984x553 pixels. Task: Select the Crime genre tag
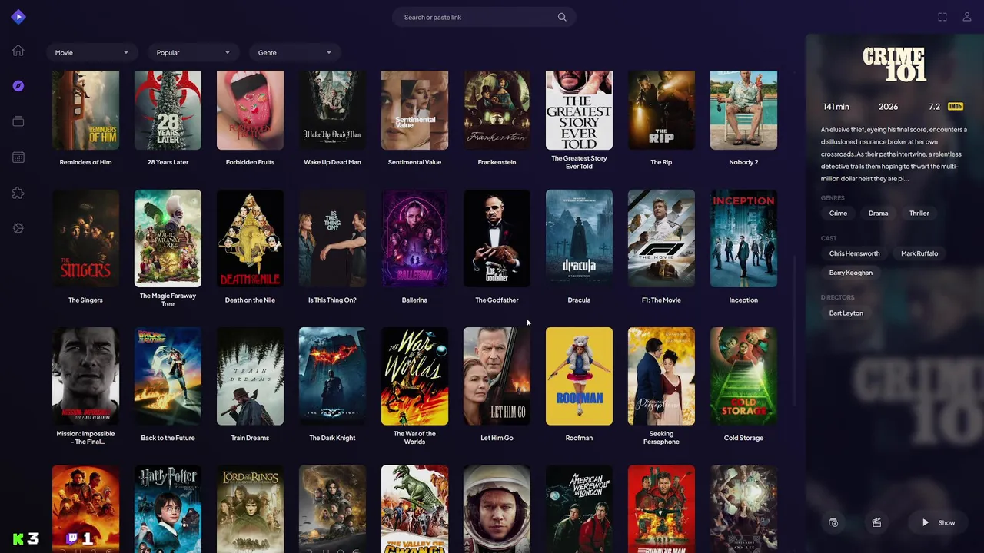[x=838, y=214]
